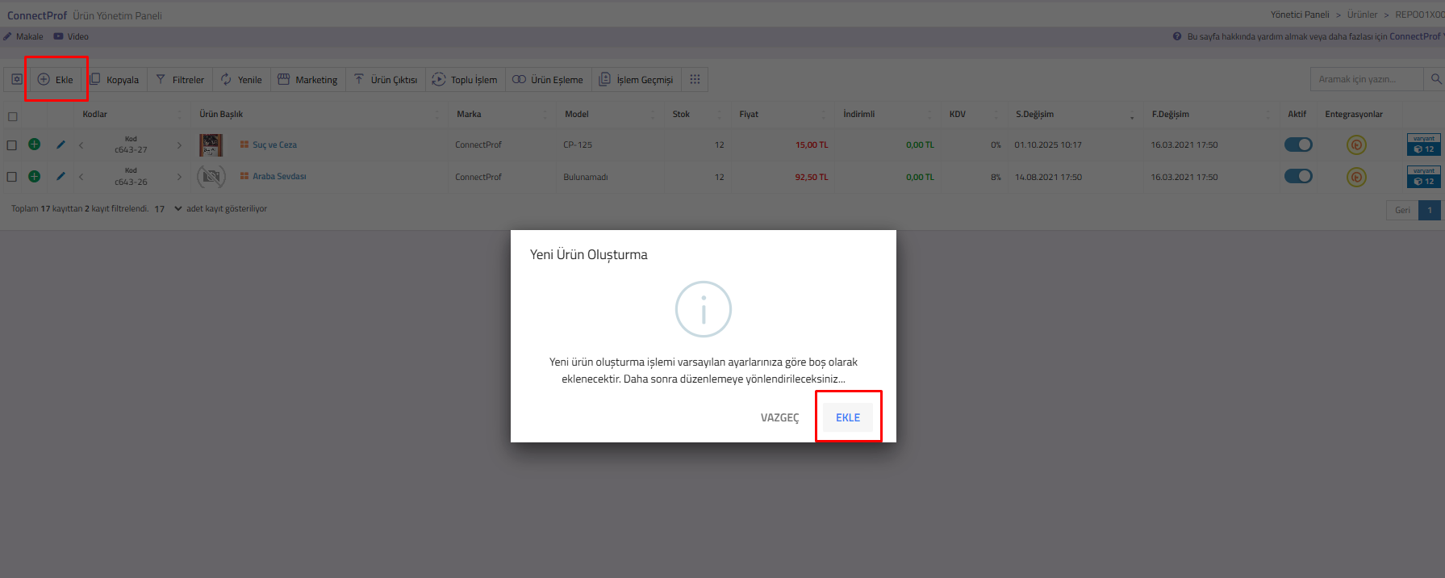
Task: Open the Video help tab
Action: tap(71, 36)
